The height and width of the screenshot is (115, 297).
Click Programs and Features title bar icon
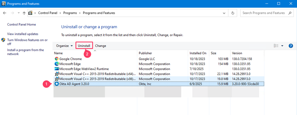(4, 4)
